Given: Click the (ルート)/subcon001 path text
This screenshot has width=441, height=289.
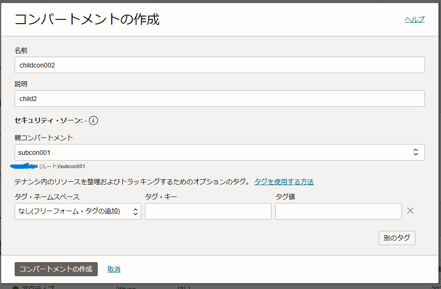Looking at the screenshot, I should (62, 166).
